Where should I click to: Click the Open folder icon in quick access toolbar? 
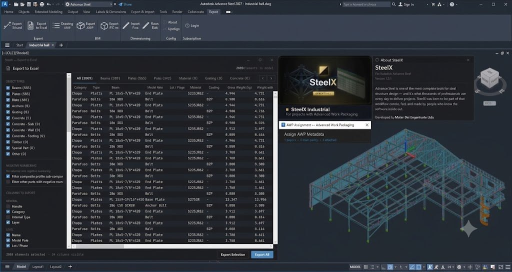pos(22,4)
